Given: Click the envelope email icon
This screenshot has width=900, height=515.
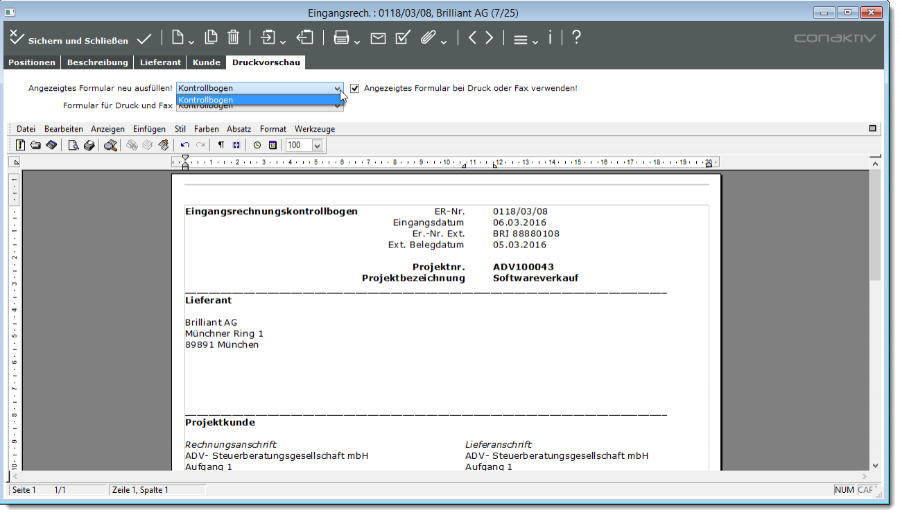Looking at the screenshot, I should tap(378, 38).
